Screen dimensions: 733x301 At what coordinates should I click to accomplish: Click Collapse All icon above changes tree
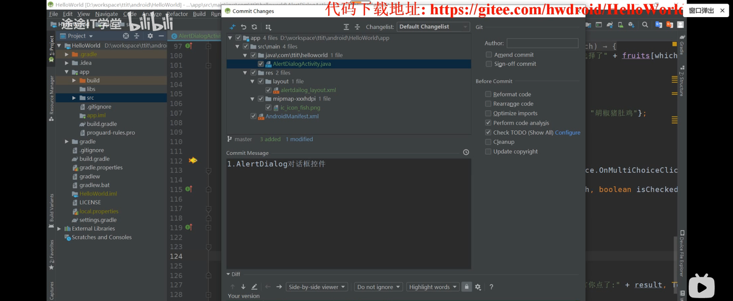(x=357, y=27)
